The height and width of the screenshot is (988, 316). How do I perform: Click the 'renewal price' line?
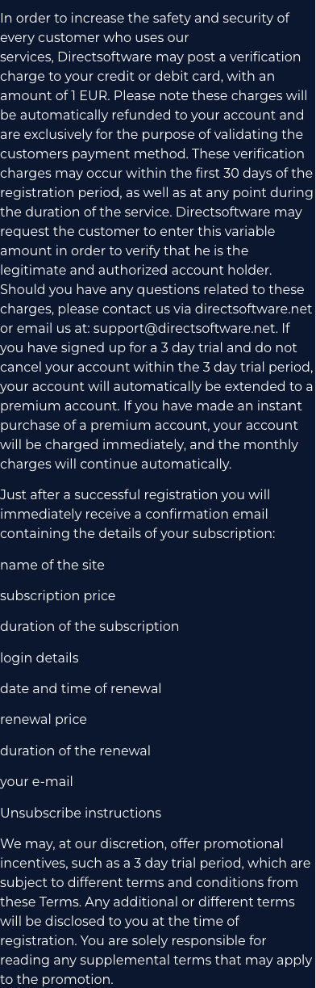click(44, 719)
